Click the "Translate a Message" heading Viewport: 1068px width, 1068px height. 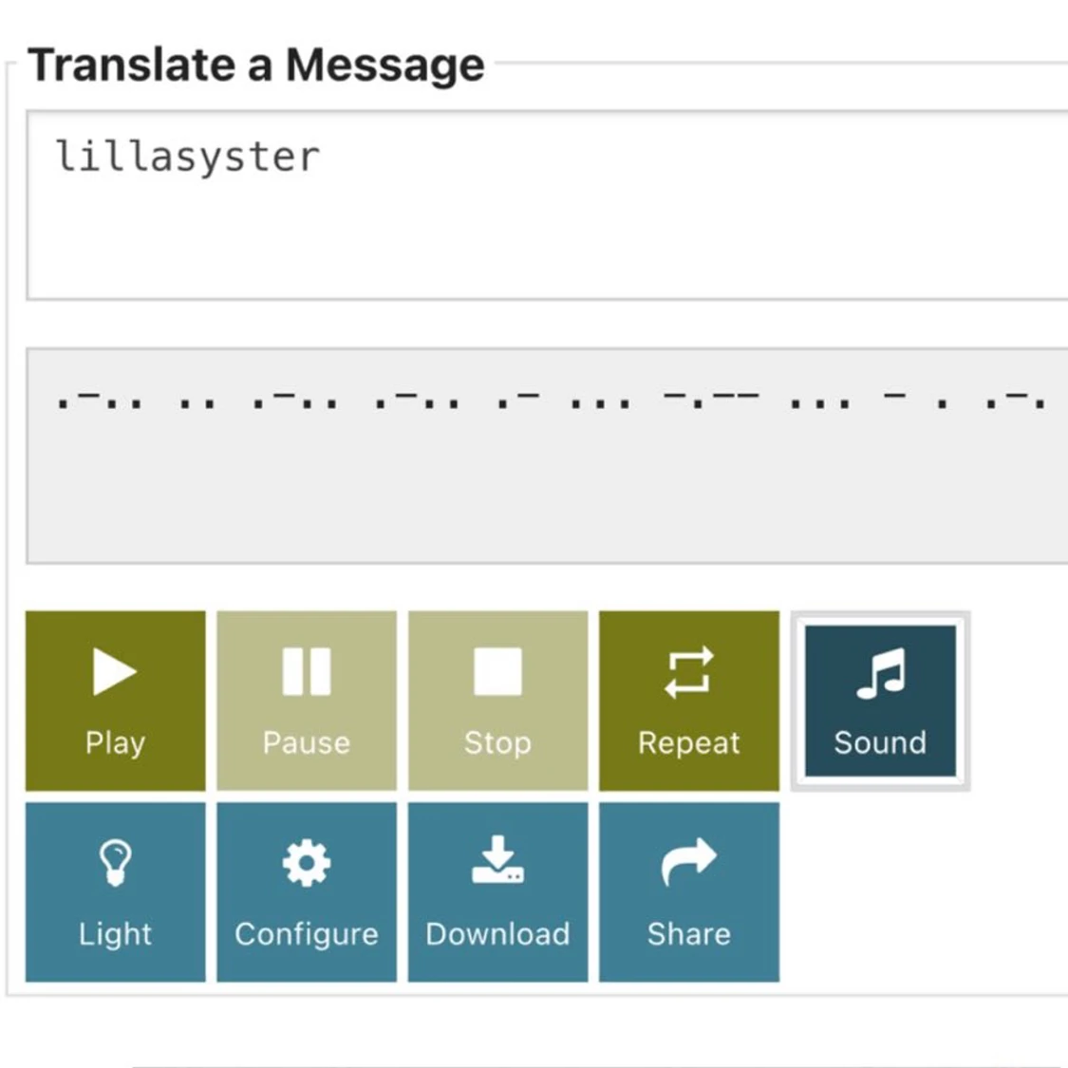(x=256, y=66)
